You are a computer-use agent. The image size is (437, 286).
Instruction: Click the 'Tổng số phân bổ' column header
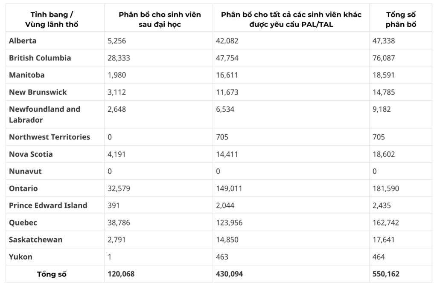tap(401, 20)
